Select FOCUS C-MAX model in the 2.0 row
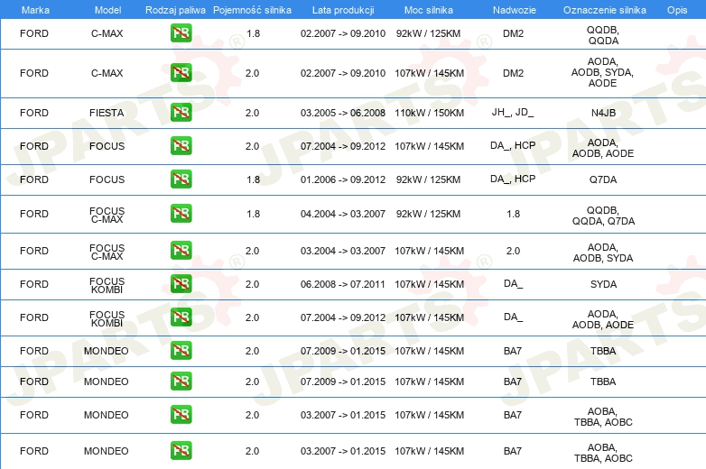The width and height of the screenshot is (706, 469). (107, 252)
